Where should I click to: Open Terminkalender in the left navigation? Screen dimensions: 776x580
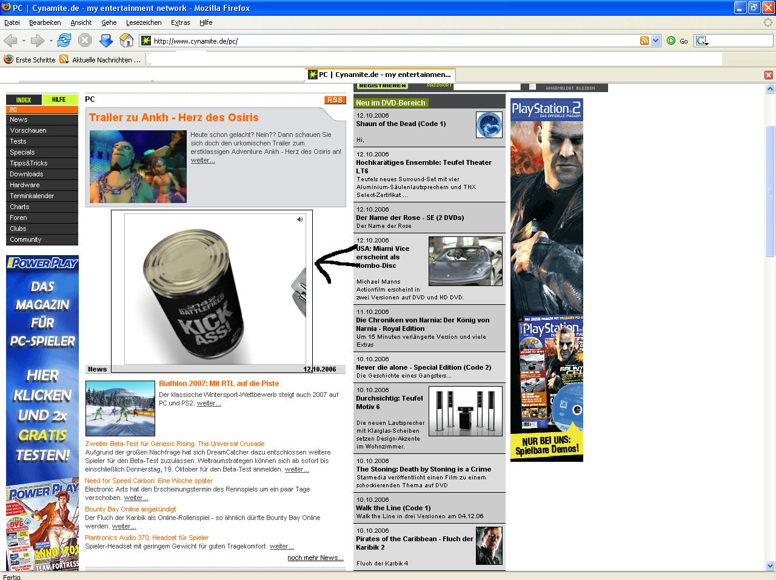42,196
